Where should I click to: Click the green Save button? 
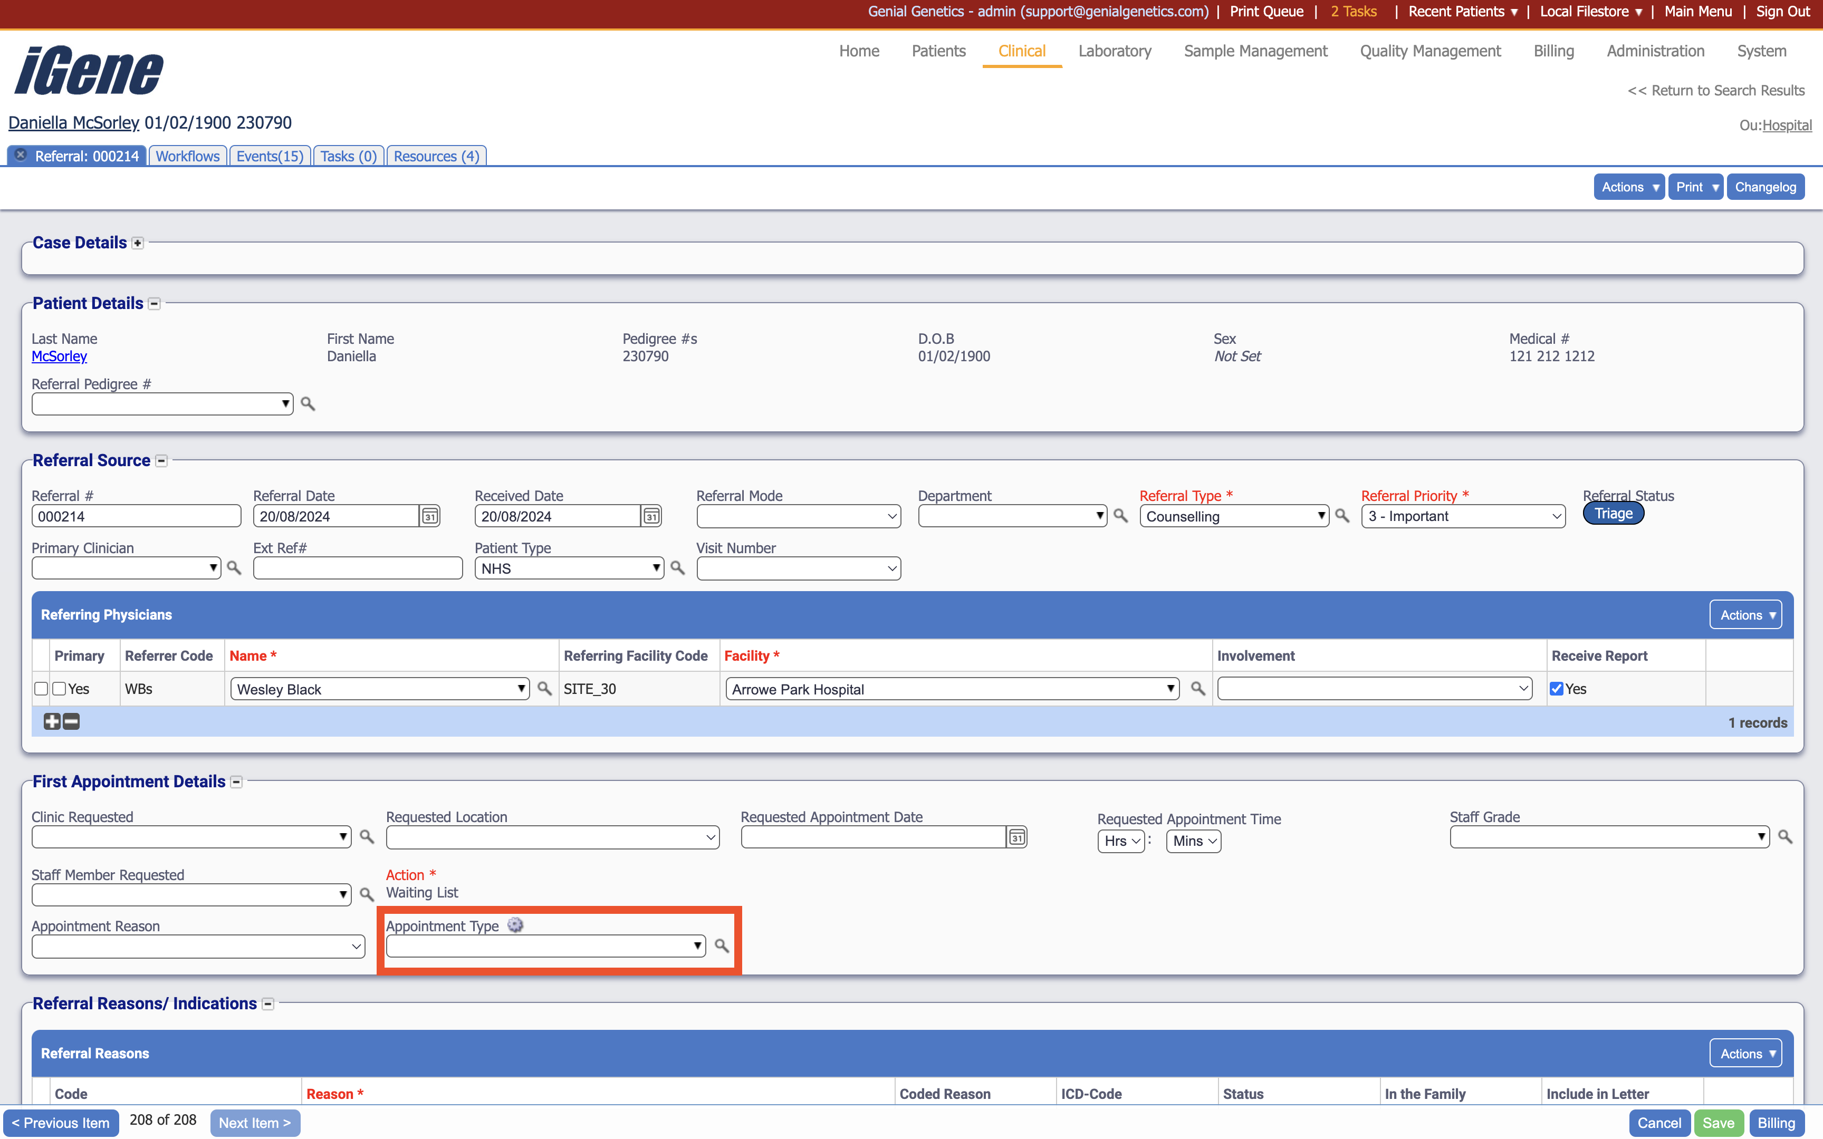click(x=1718, y=1123)
